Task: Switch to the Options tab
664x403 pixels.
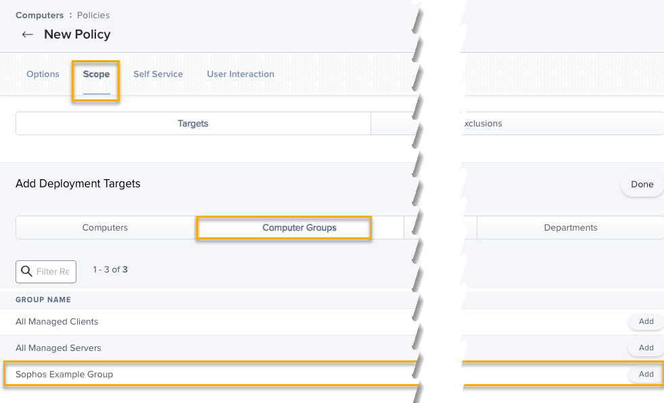Action: [x=43, y=74]
